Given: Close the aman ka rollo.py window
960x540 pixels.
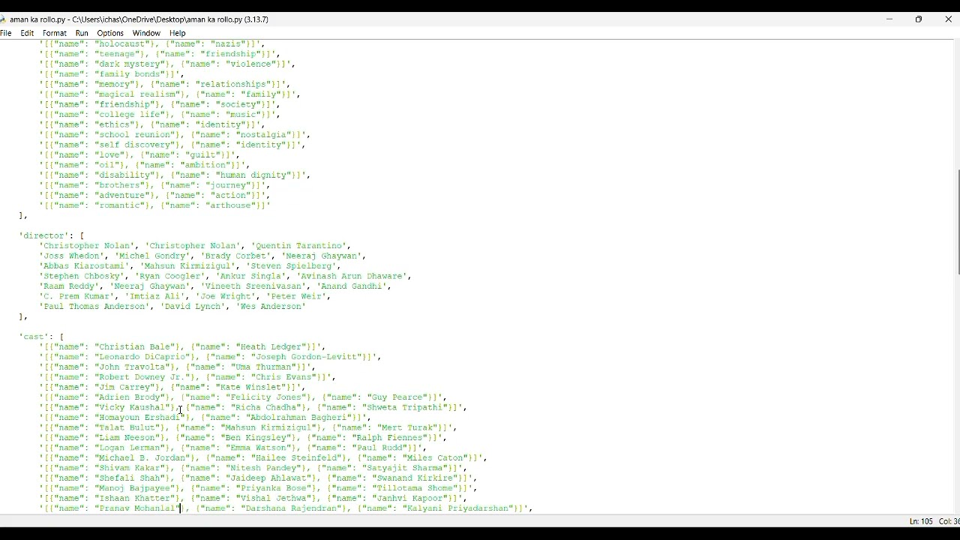Looking at the screenshot, I should (x=948, y=19).
